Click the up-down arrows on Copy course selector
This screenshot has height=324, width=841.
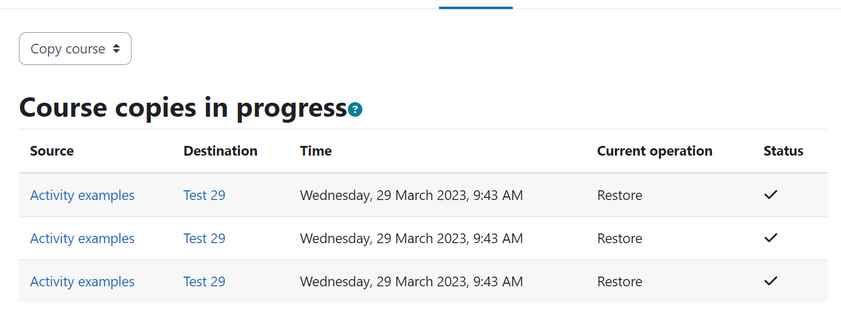click(116, 49)
